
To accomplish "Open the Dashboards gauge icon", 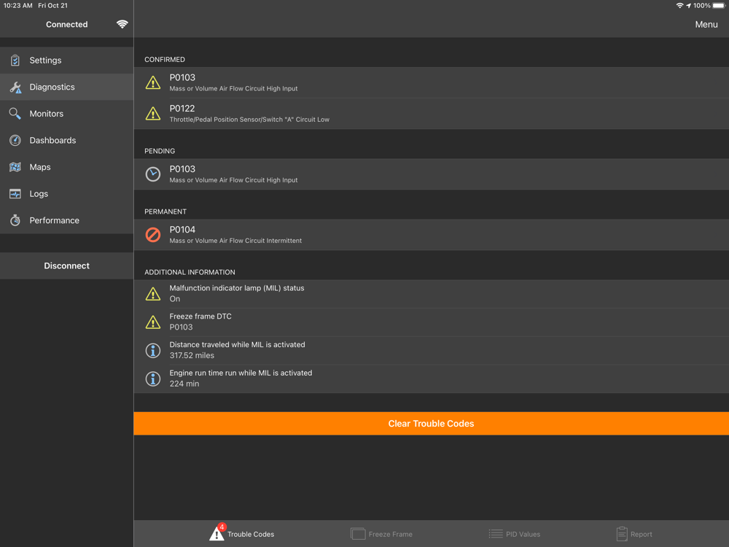I will [x=15, y=141].
